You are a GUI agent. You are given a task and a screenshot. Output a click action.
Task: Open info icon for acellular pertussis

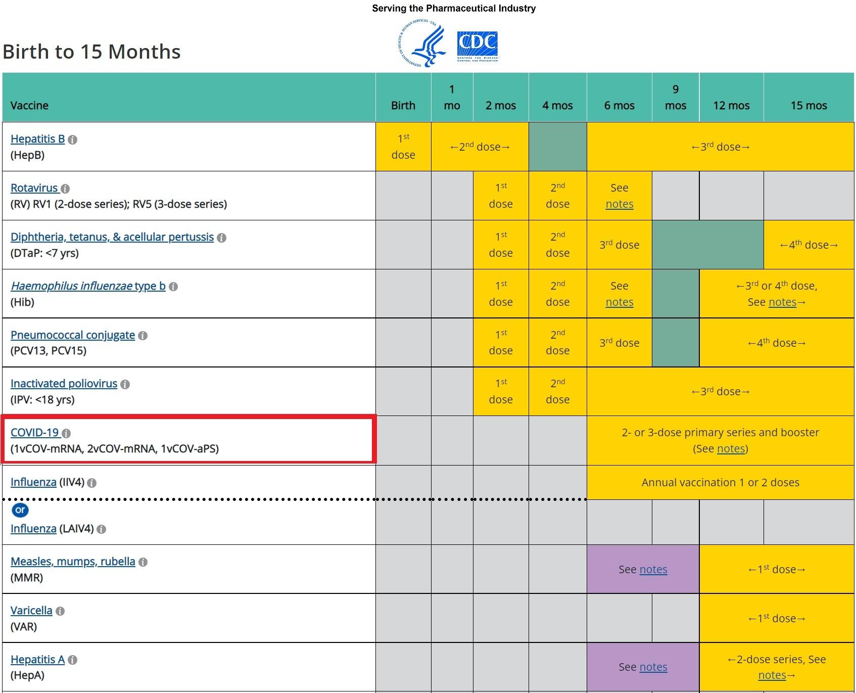click(221, 238)
